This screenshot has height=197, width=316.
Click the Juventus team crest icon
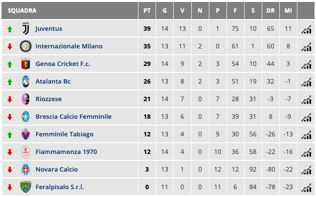(x=25, y=29)
